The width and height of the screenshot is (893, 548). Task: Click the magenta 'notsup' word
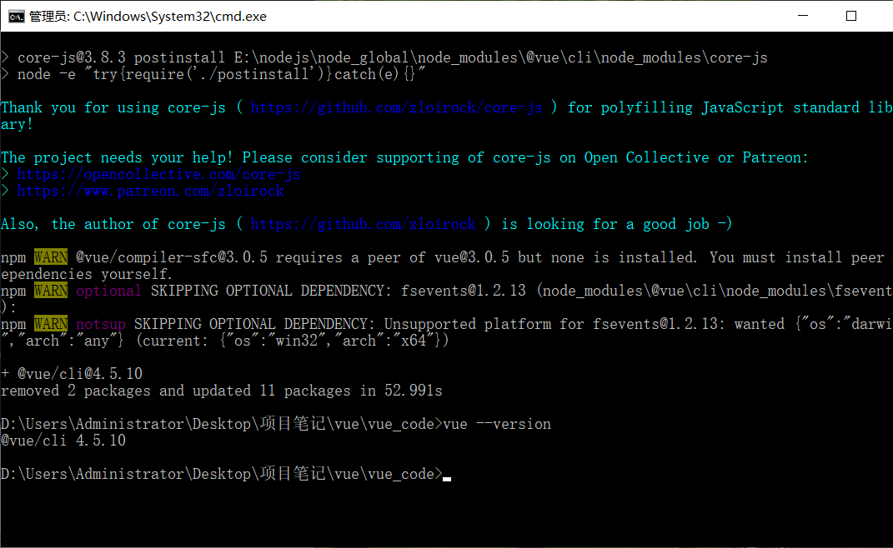pos(100,324)
